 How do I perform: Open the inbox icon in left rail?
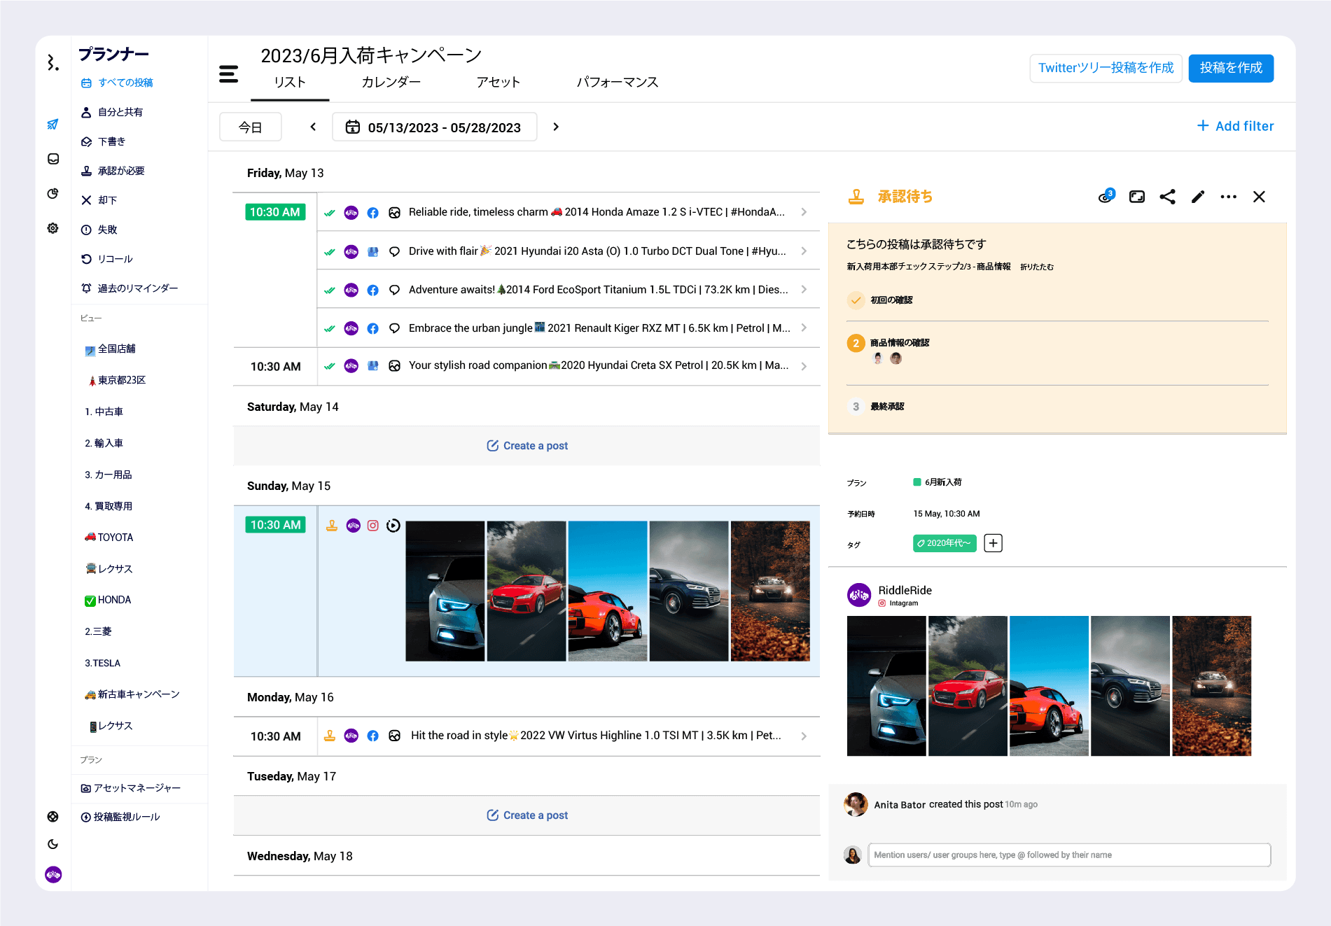53,159
